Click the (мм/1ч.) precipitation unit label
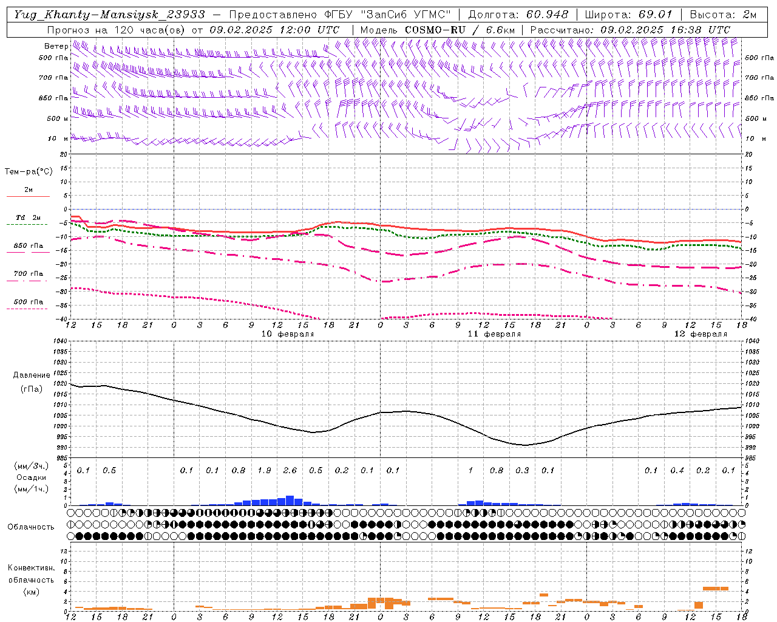This screenshot has height=622, width=777. (31, 488)
